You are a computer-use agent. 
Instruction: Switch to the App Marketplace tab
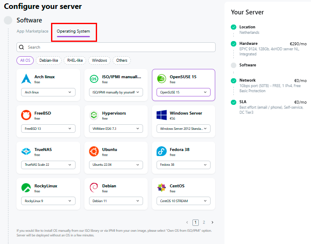[x=32, y=31]
